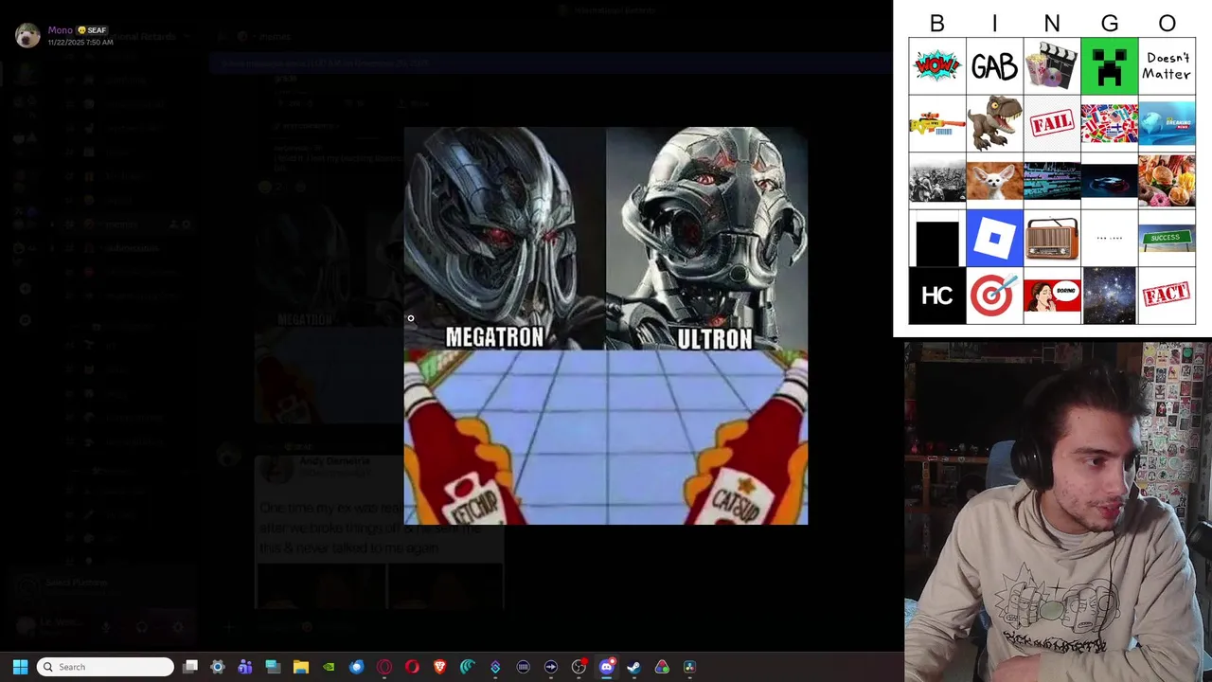Click the 11/22/2025 7:50 AM timestamp
This screenshot has height=682, width=1212.
pyautogui.click(x=80, y=43)
